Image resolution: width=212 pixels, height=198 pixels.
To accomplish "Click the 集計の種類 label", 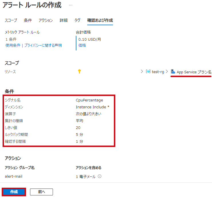I will click(14, 121).
